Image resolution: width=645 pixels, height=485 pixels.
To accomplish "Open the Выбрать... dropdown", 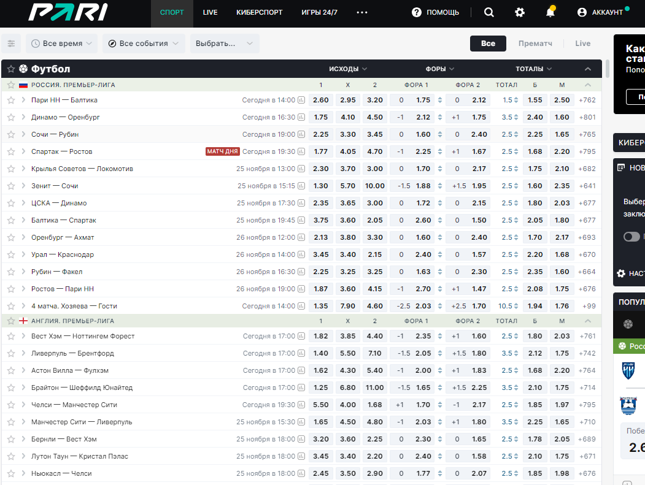I will [225, 44].
